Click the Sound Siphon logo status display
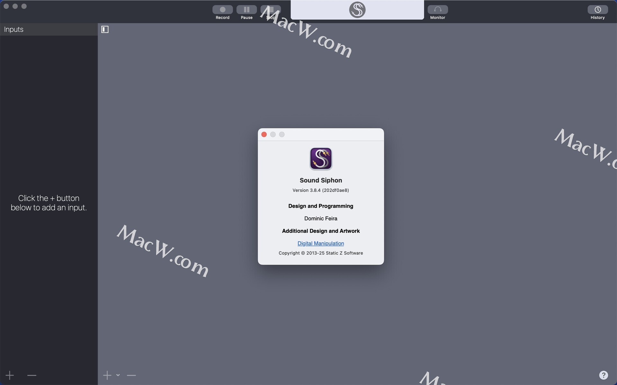Viewport: 617px width, 385px height. click(357, 10)
